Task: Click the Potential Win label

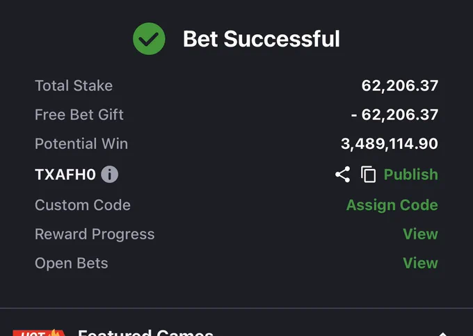Action: (81, 143)
